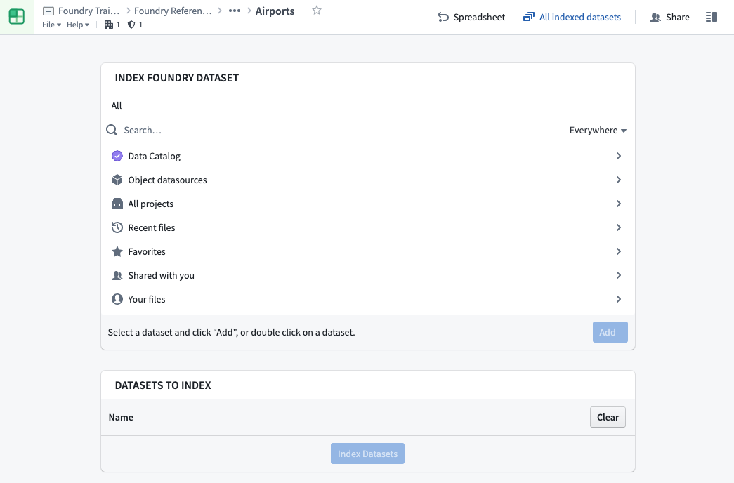
Task: Star the Airports file as favorite
Action: pyautogui.click(x=317, y=11)
